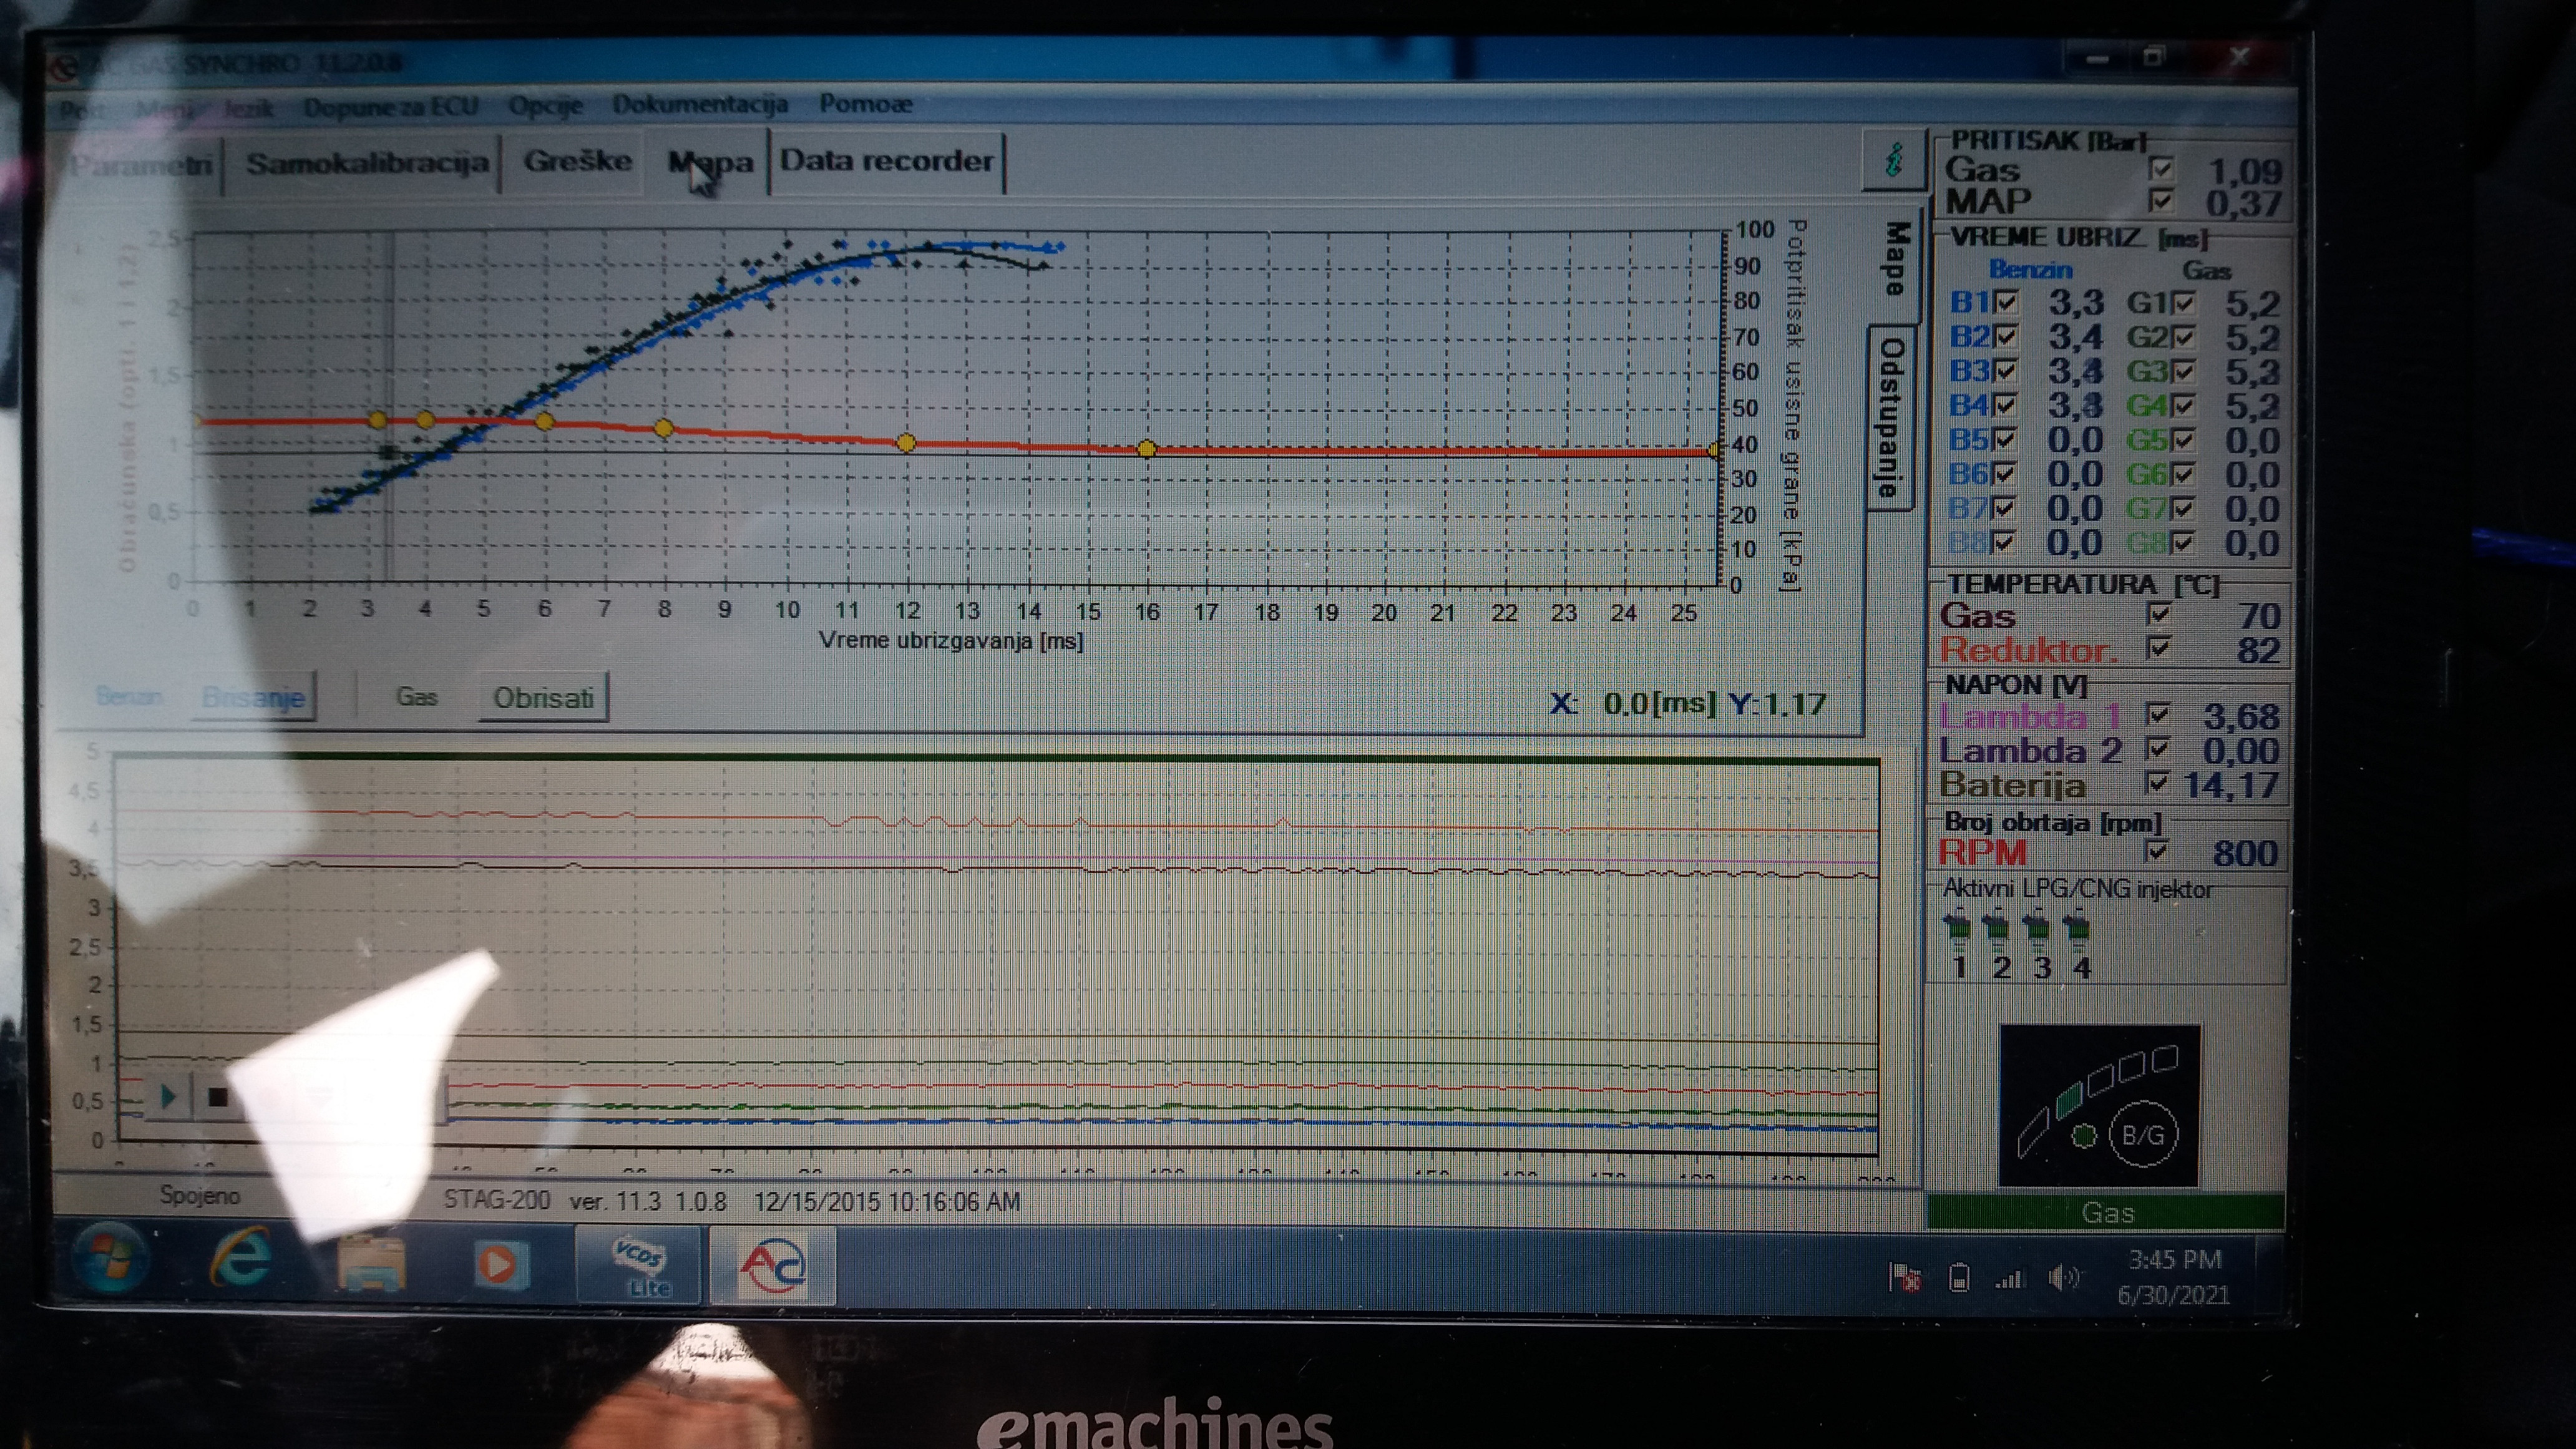
Task: Open the Dokumentacija menu
Action: [x=700, y=104]
